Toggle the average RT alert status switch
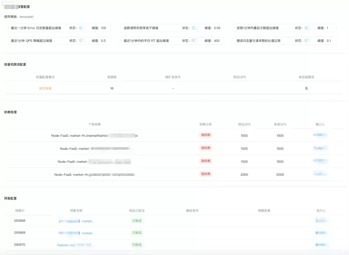This screenshot has width=349, height=255. [195, 41]
